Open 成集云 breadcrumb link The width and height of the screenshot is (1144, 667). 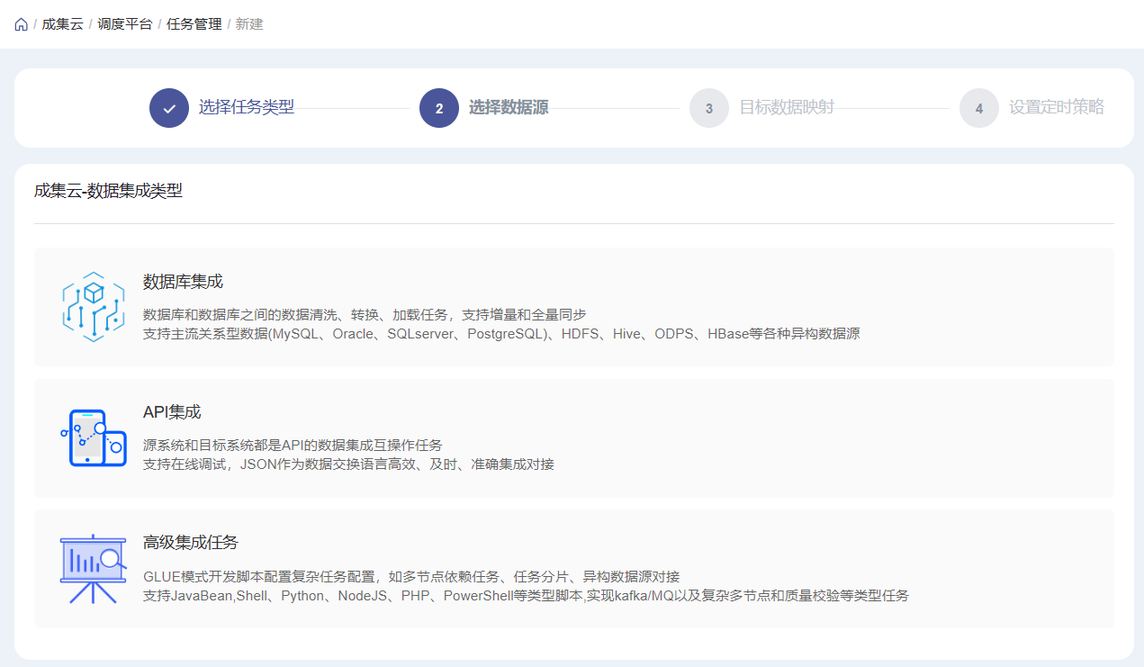[62, 24]
